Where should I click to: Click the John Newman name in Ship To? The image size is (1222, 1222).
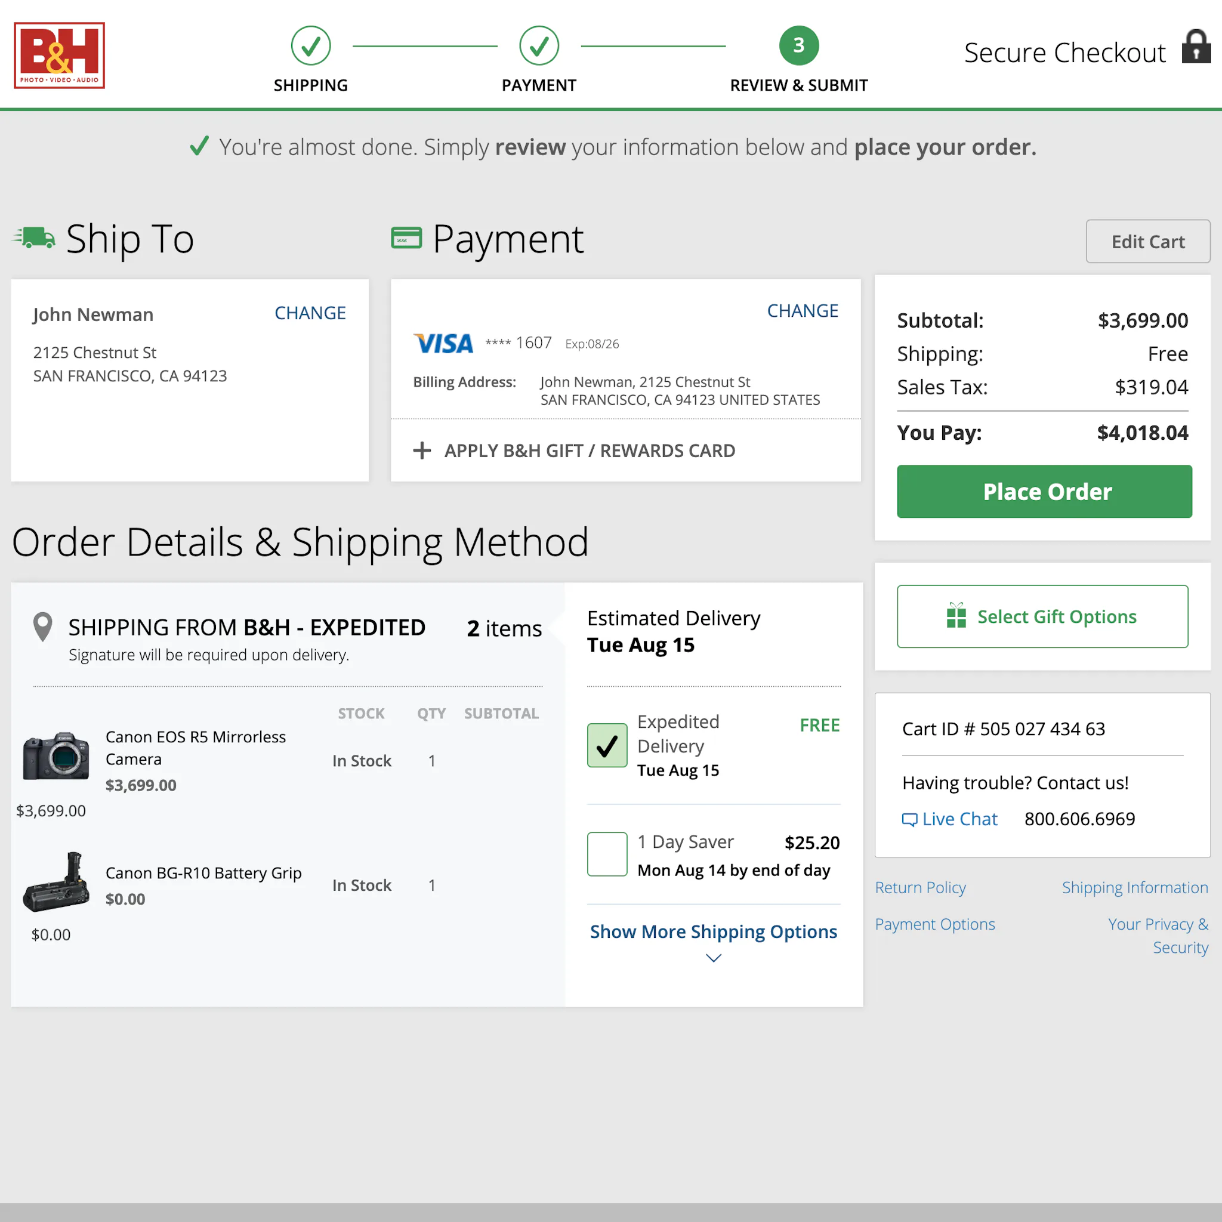[x=93, y=314]
